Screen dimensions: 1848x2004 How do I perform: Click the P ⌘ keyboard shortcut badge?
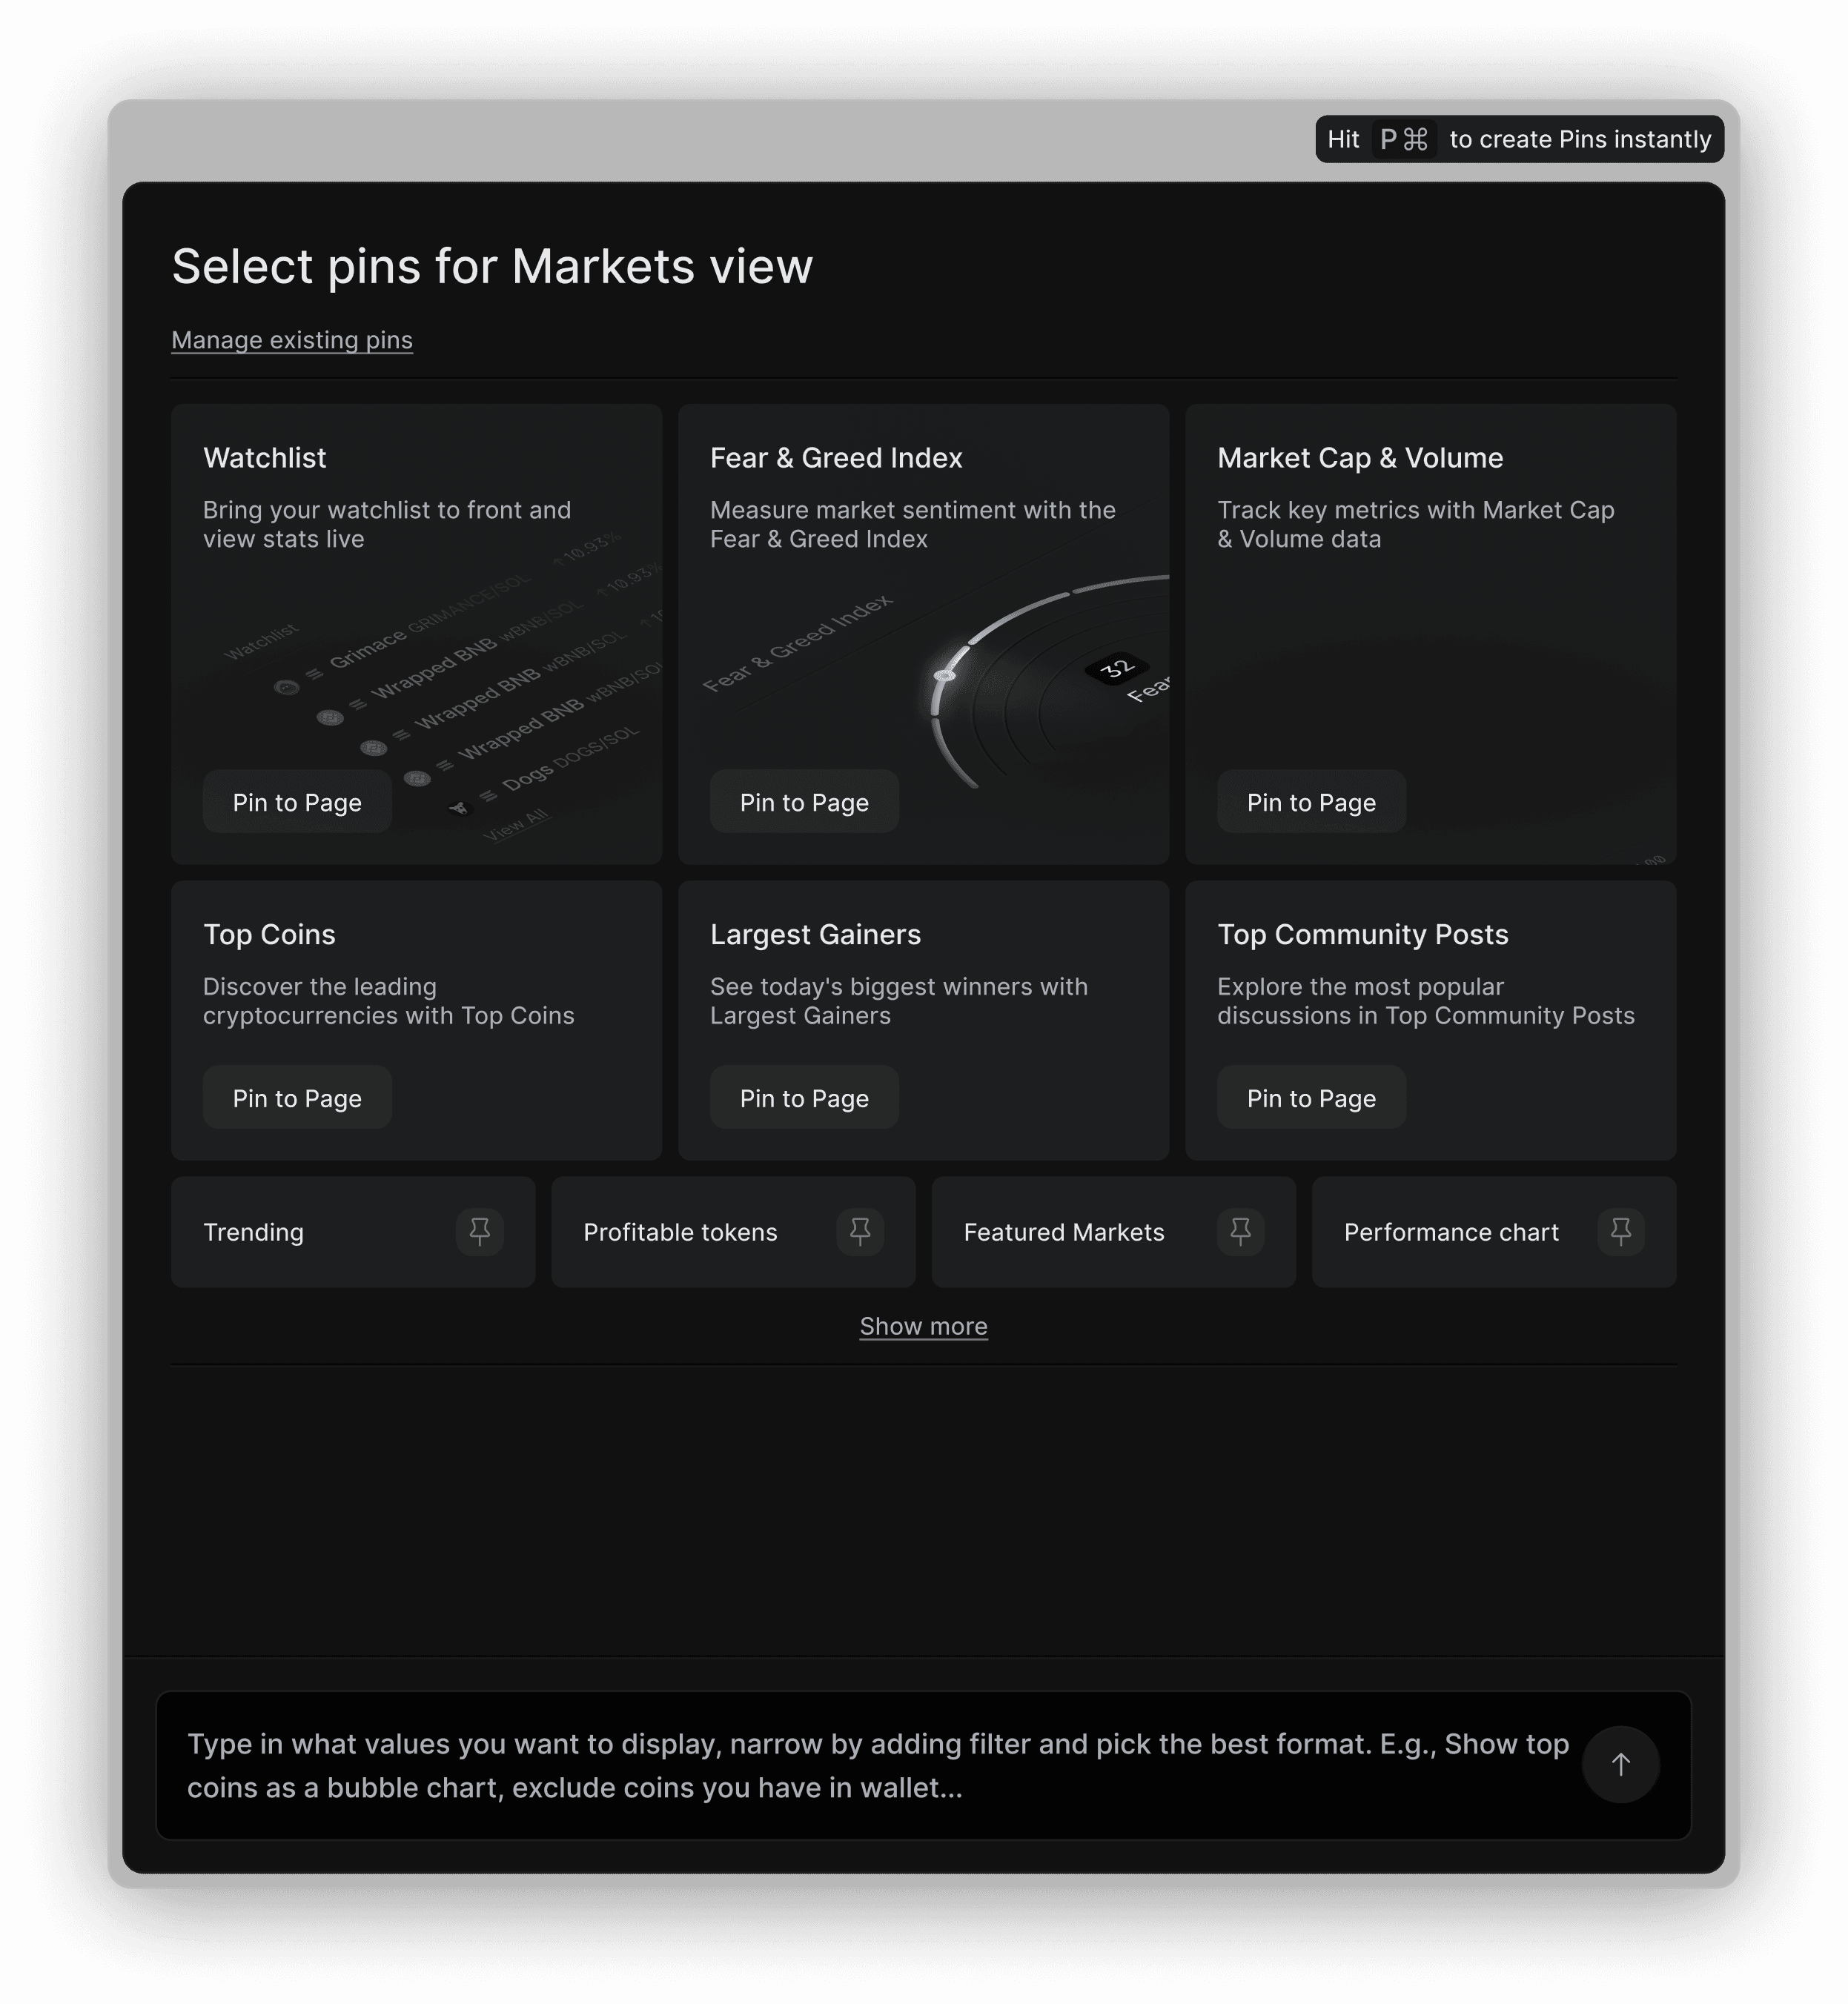point(1404,139)
